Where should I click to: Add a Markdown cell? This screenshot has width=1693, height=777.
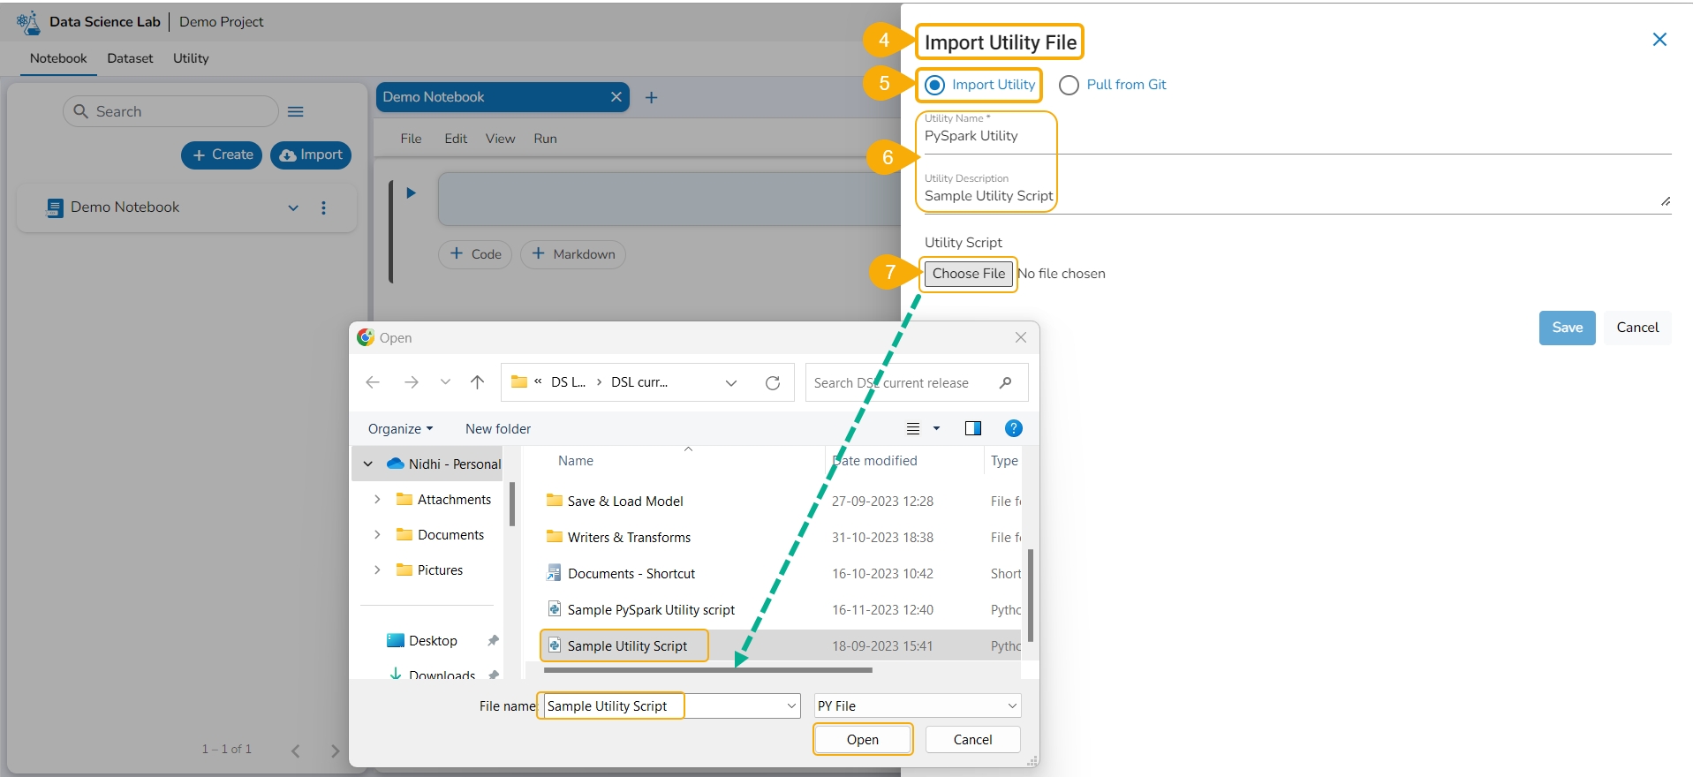pos(573,254)
